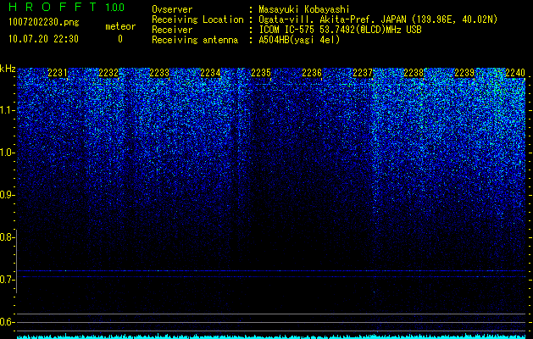This screenshot has height=339, width=533.
Task: Click the Ovserver field label
Action: pos(172,9)
